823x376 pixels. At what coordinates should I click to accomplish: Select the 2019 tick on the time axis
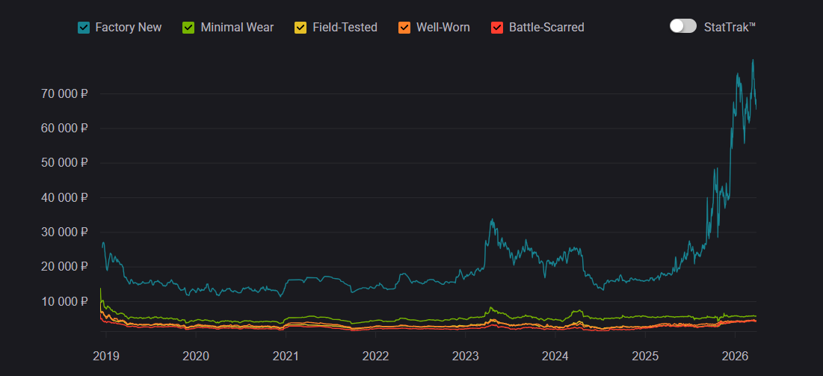(106, 355)
